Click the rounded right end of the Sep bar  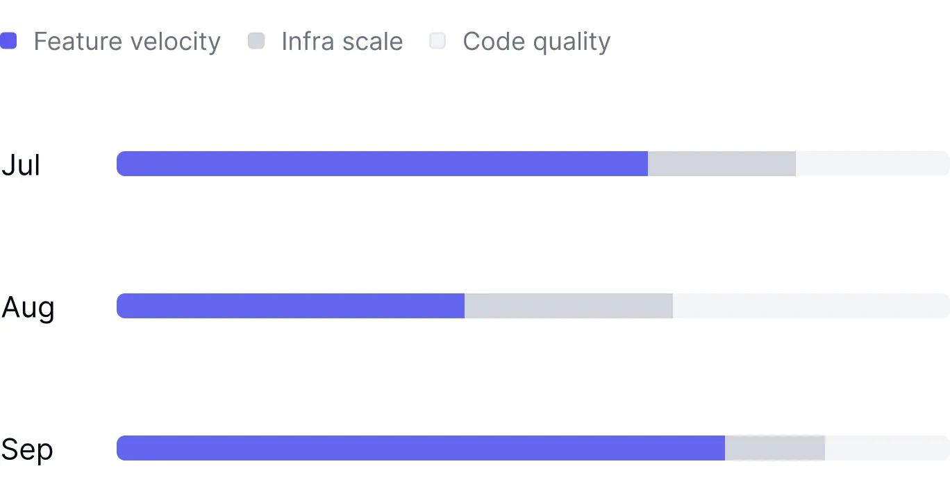[x=945, y=448]
